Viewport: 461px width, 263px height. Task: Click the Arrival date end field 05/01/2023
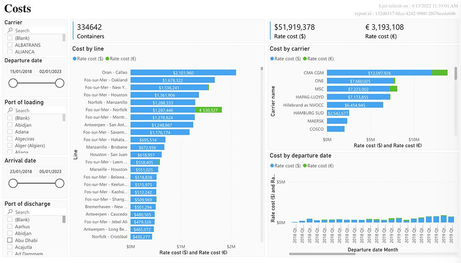(x=51, y=171)
